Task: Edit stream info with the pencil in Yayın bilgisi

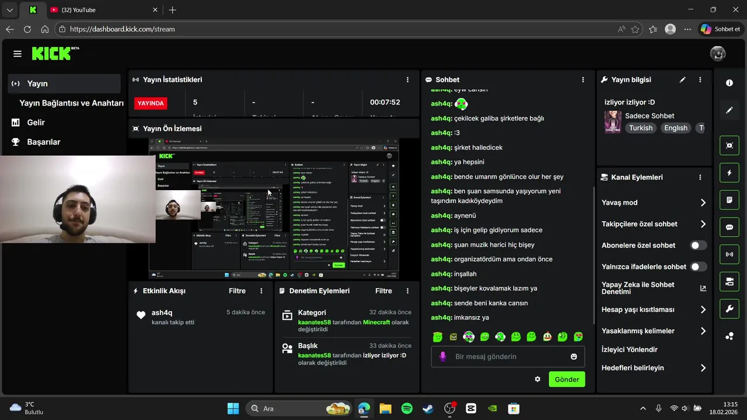Action: (683, 80)
